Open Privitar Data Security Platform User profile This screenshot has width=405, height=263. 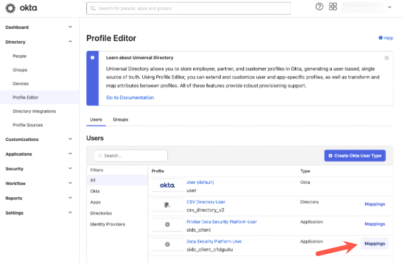[222, 222]
